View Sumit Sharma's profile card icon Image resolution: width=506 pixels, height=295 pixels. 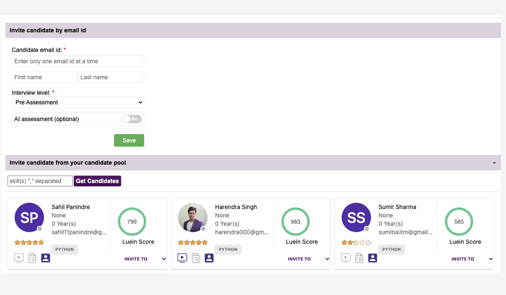[372, 258]
